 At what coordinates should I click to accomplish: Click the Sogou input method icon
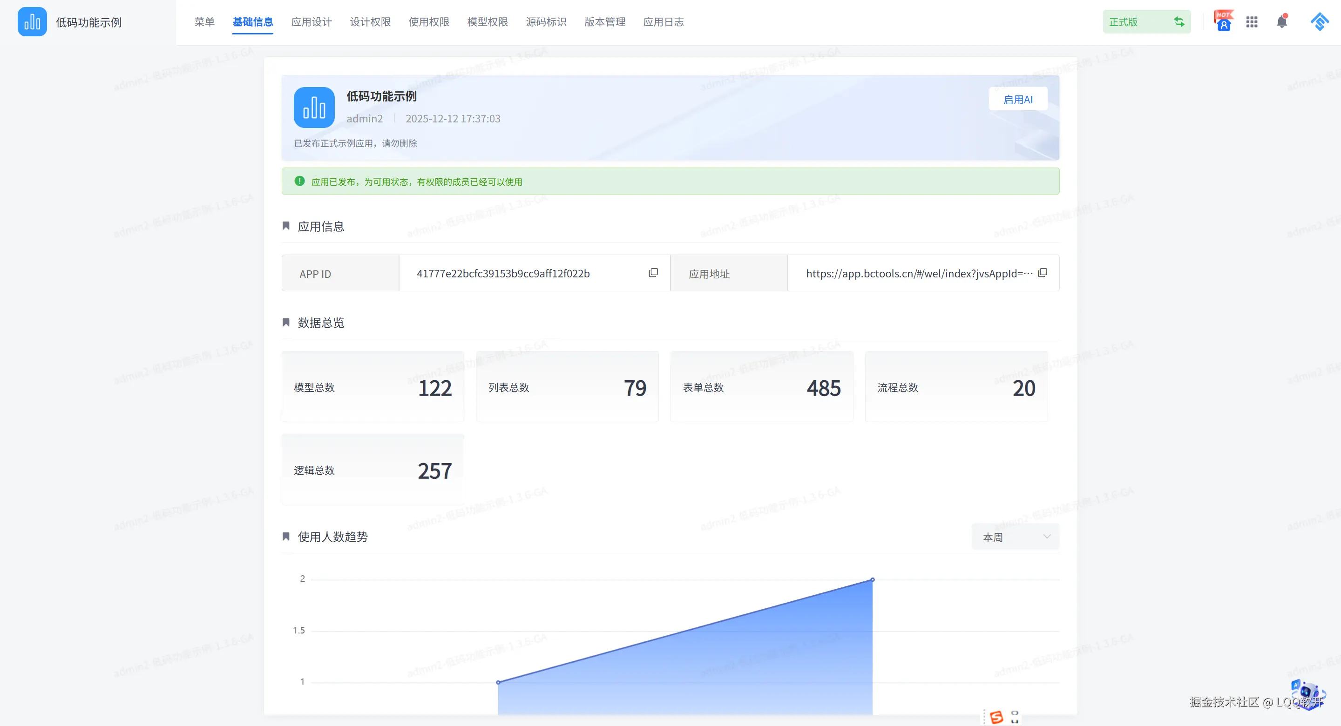coord(996,717)
